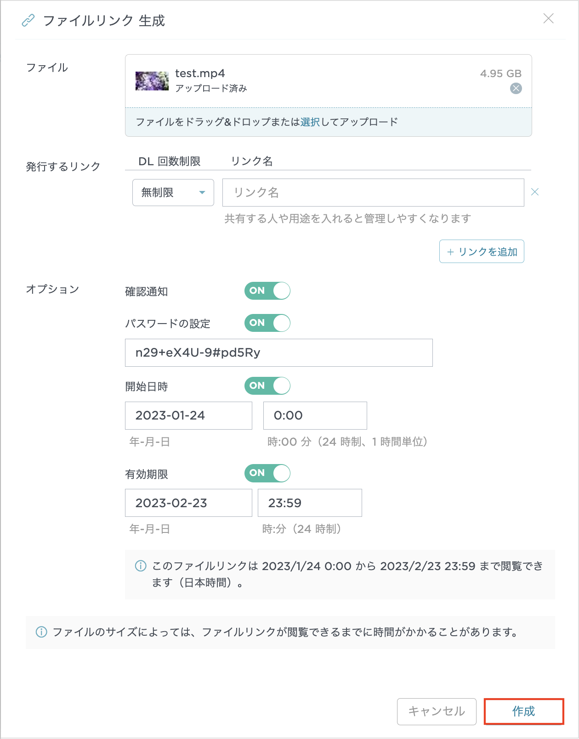The image size is (579, 739).
Task: Click the password field n29+eX4U-9#pd5Ry
Action: click(279, 353)
